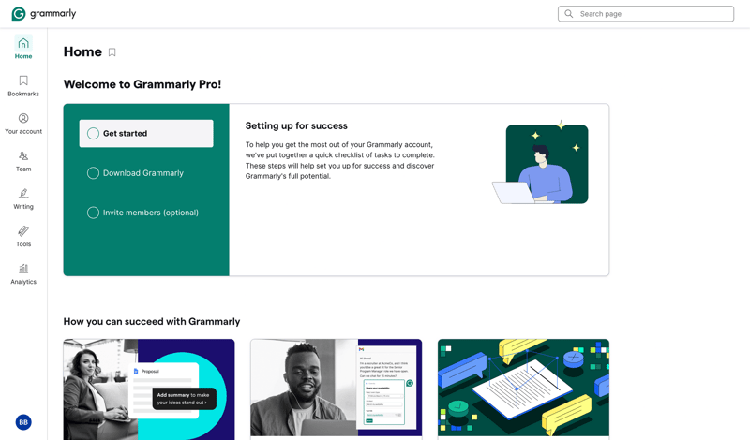Tick the Invite members circle

coord(93,213)
